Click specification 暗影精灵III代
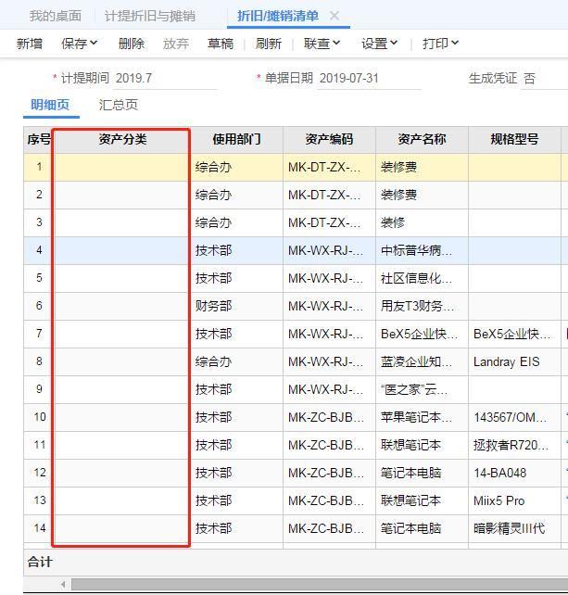This screenshot has width=568, height=595. pyautogui.click(x=509, y=528)
